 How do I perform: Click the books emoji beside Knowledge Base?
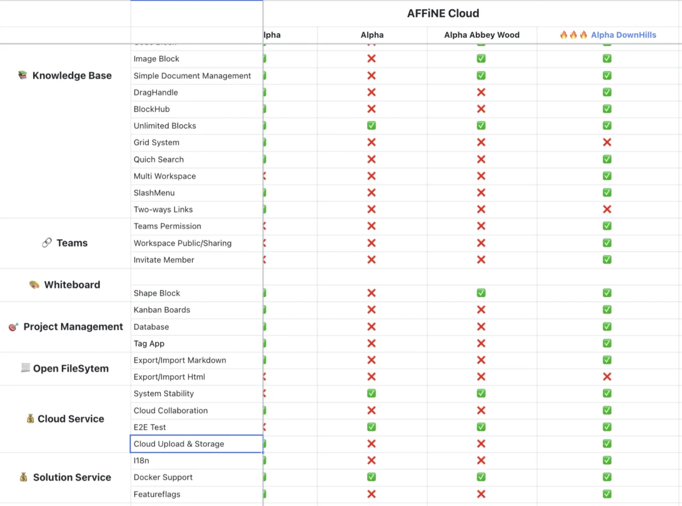coord(22,76)
